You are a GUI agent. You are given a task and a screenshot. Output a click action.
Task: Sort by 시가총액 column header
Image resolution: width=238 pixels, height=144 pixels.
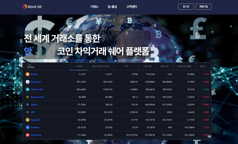[78, 67]
